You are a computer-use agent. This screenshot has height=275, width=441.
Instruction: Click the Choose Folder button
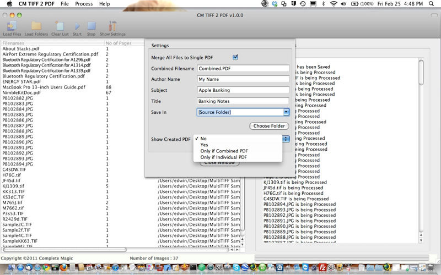click(269, 126)
